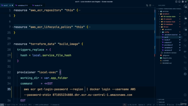The width and height of the screenshot is (188, 106).
Task: Click the remote window status bar icon
Action: (x=2, y=105)
